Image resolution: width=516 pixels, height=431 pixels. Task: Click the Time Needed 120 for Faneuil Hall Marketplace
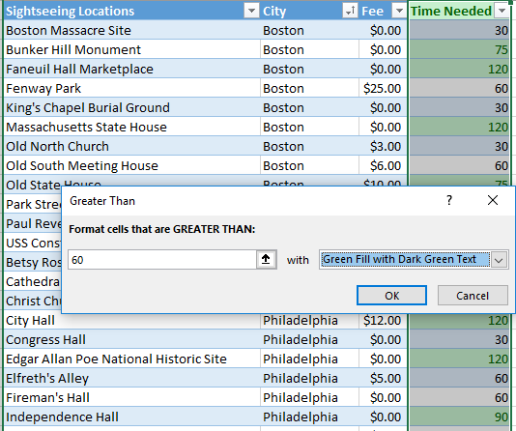click(459, 69)
